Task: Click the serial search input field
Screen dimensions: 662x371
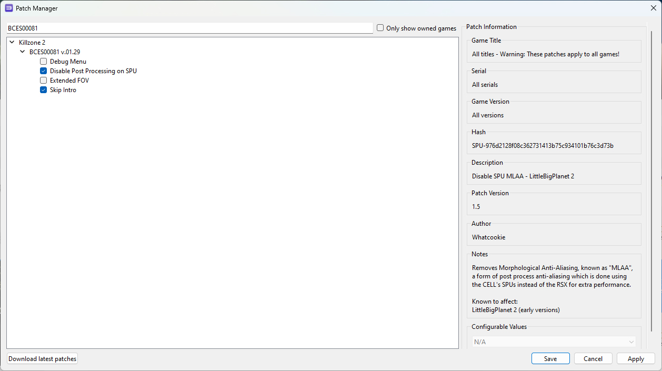Action: [x=189, y=28]
